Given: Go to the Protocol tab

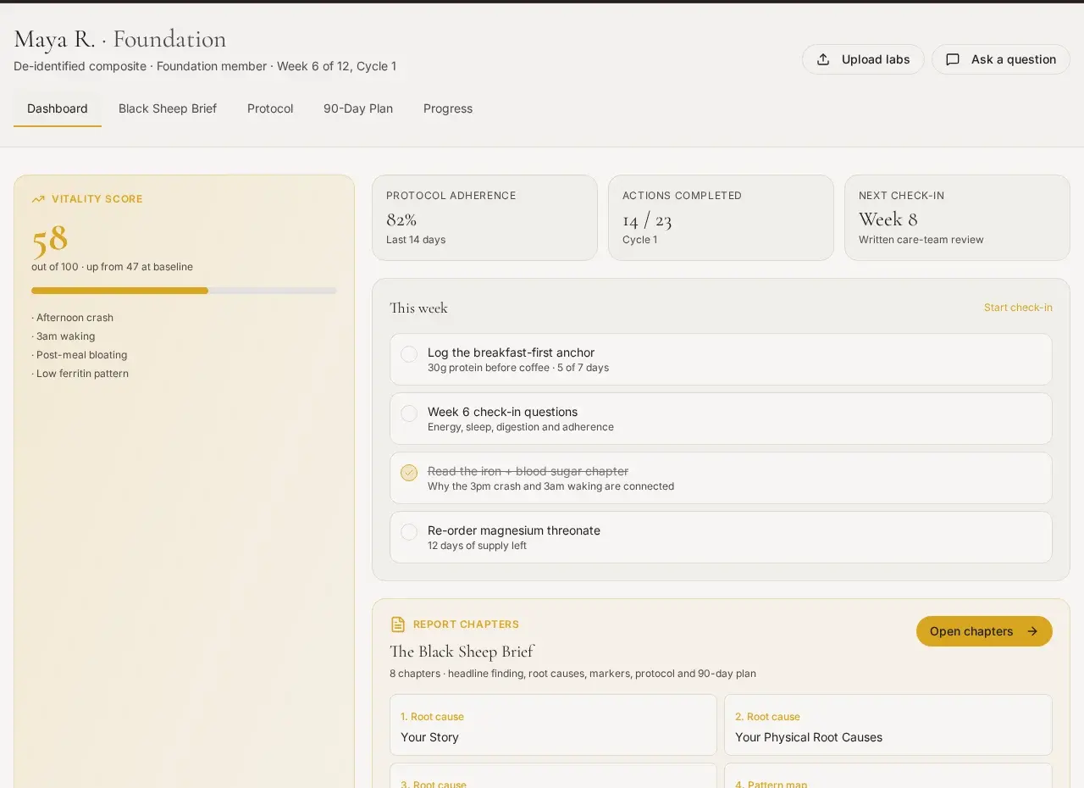Looking at the screenshot, I should 270,108.
